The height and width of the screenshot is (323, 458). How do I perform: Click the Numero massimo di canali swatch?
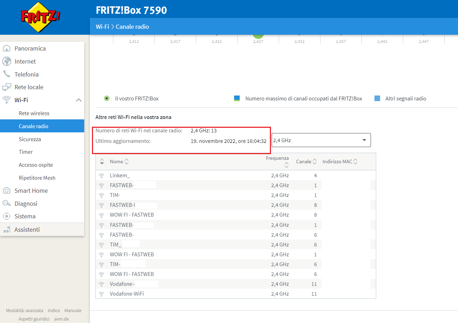click(x=237, y=98)
